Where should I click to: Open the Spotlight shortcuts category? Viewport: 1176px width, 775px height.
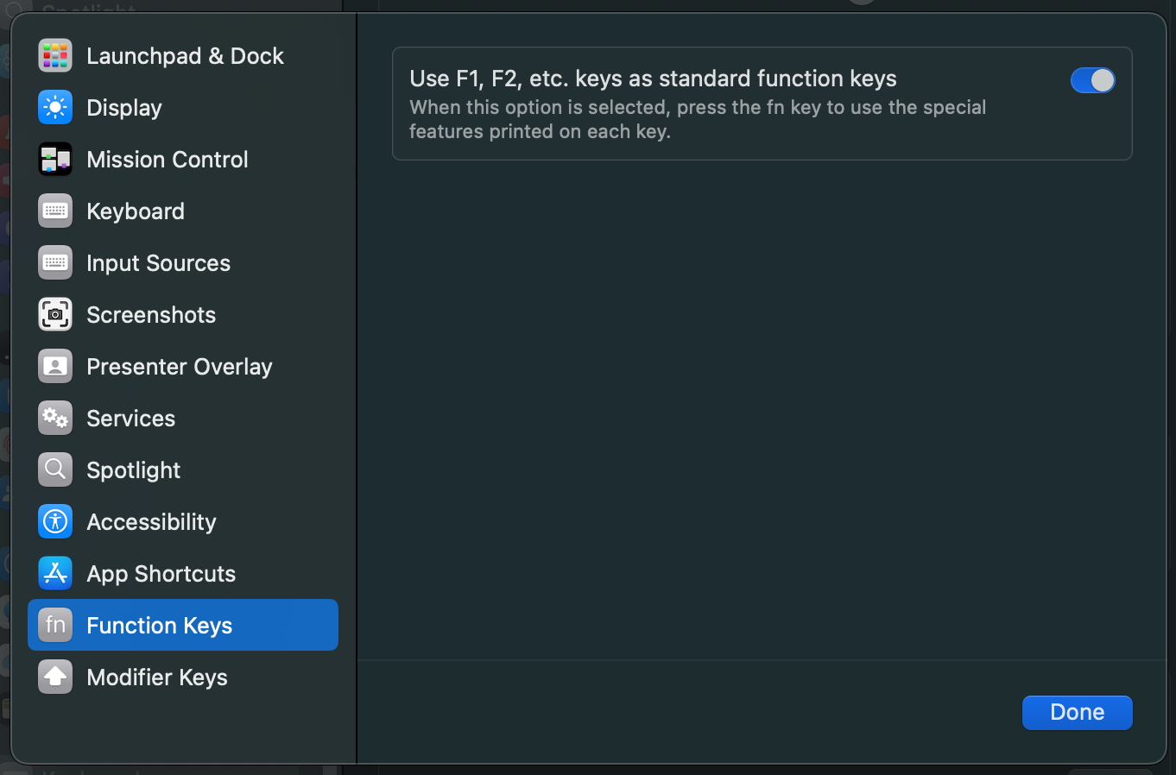[x=183, y=470]
